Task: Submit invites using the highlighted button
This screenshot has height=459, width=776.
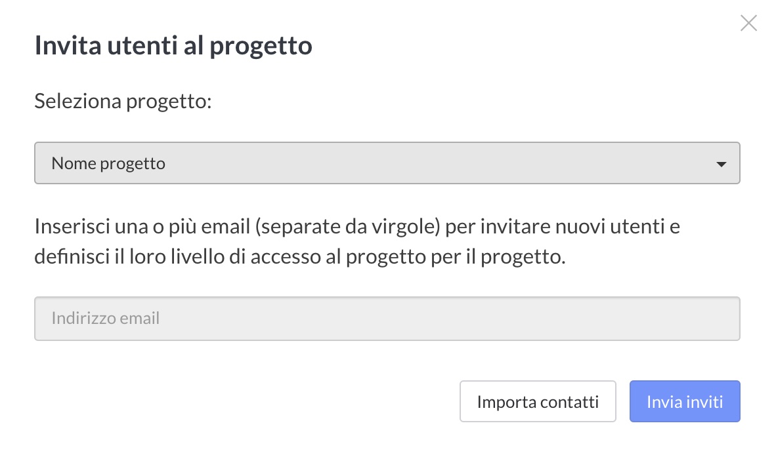Action: point(685,401)
